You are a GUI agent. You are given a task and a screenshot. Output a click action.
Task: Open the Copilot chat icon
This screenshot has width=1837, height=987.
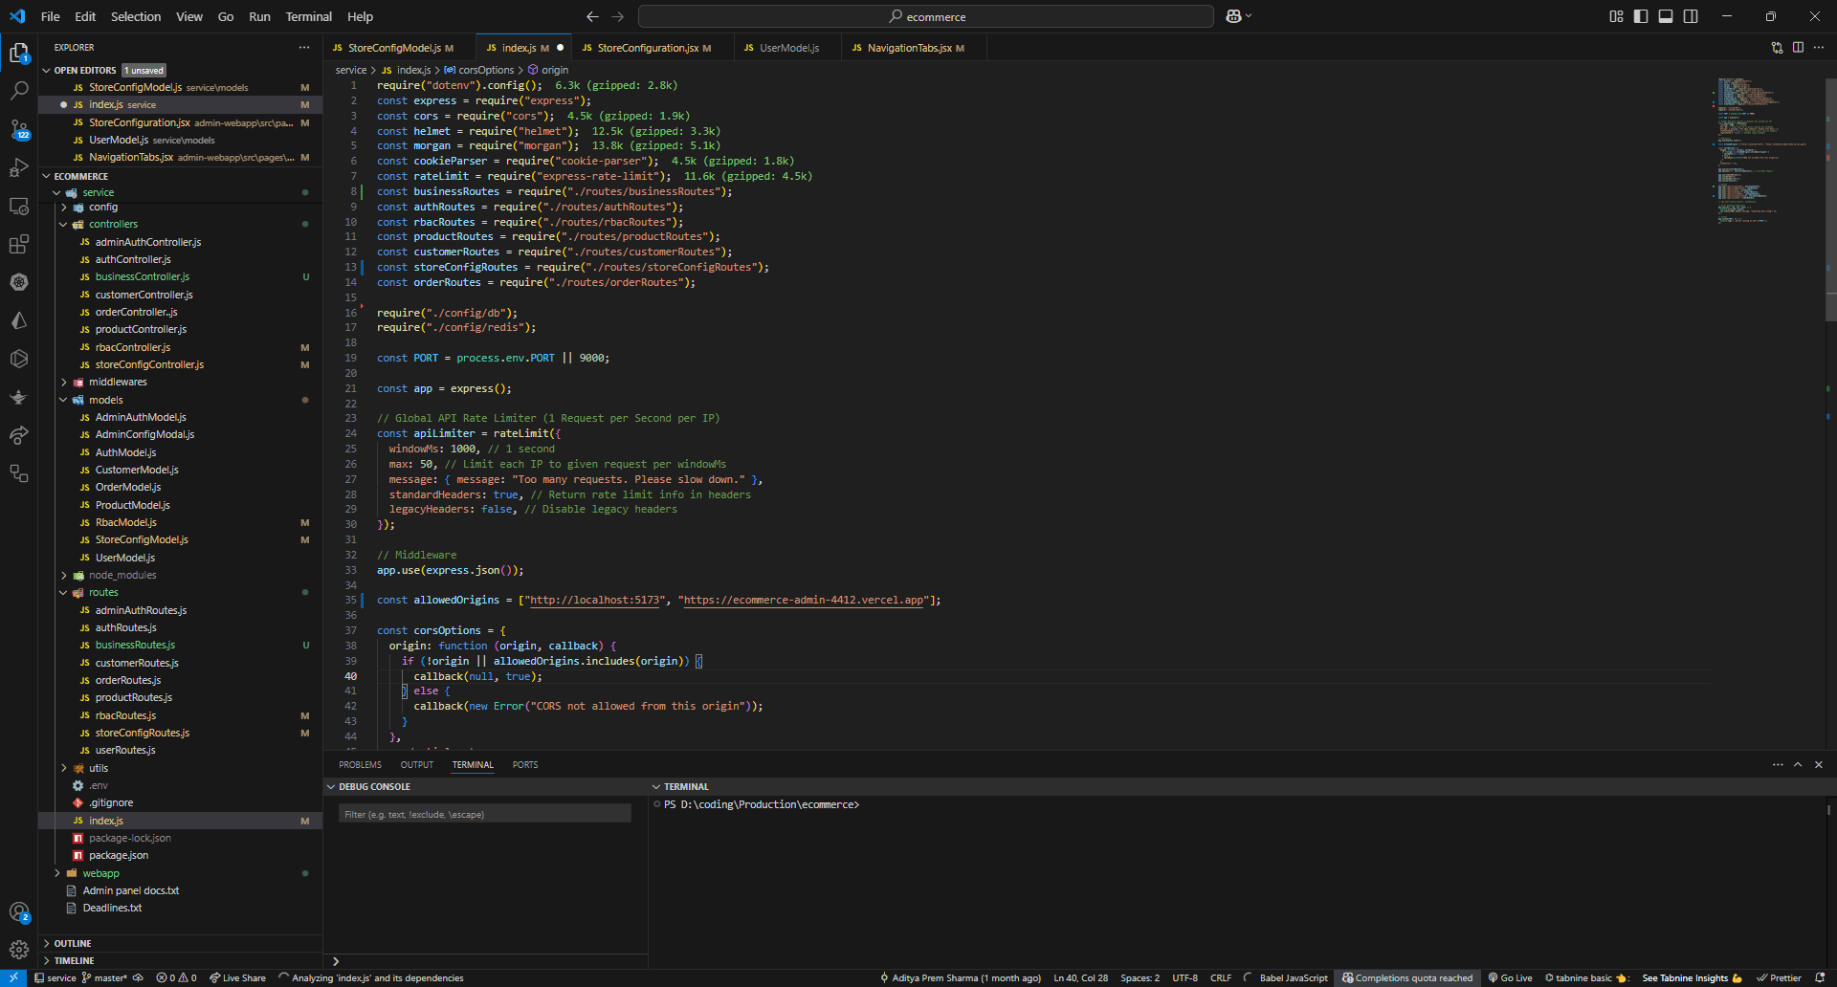point(1234,16)
